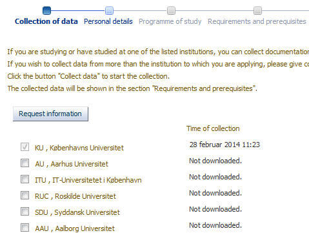This screenshot has width=309, height=242.
Task: Open Requirements and prerequisites step label
Action: coord(257,21)
